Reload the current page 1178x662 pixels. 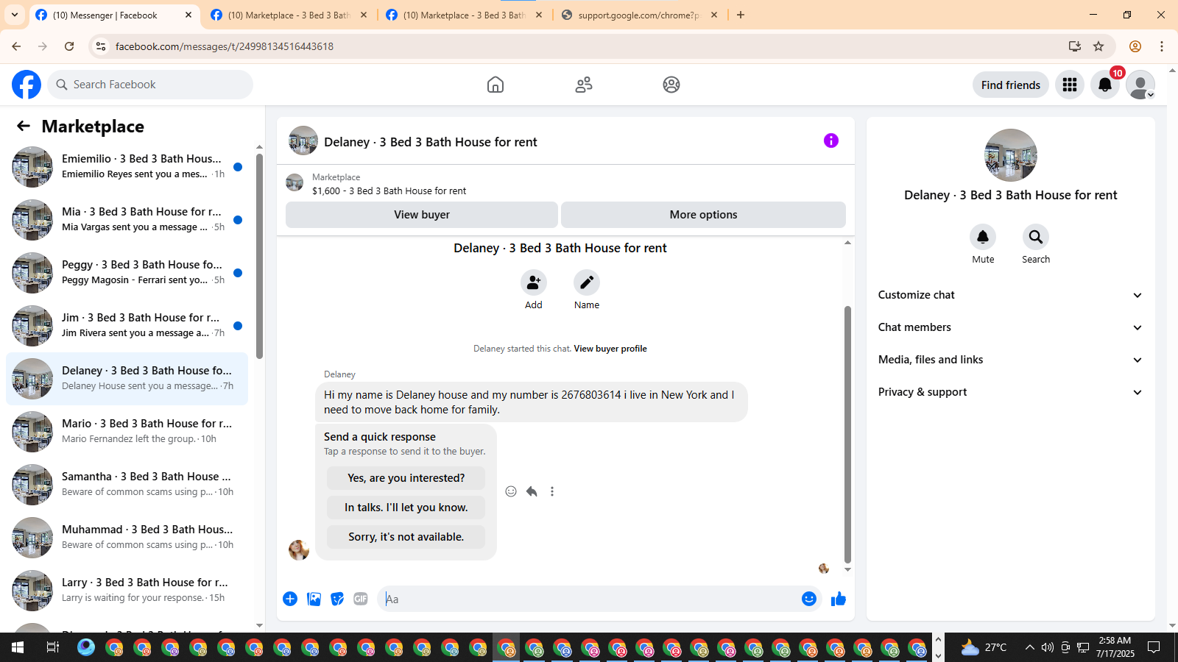coord(69,46)
